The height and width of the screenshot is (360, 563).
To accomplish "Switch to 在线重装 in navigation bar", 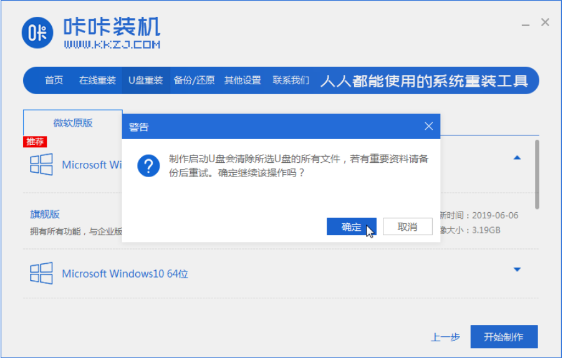I will (x=97, y=80).
